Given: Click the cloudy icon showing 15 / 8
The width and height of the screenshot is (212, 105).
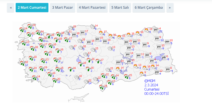Looking at the screenshot, I should 71,28.
